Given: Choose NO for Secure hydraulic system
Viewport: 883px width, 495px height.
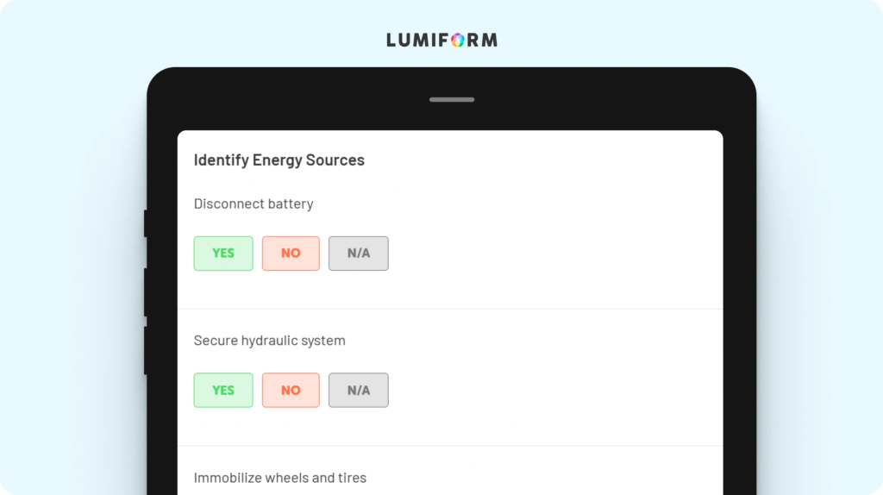Looking at the screenshot, I should pos(291,391).
